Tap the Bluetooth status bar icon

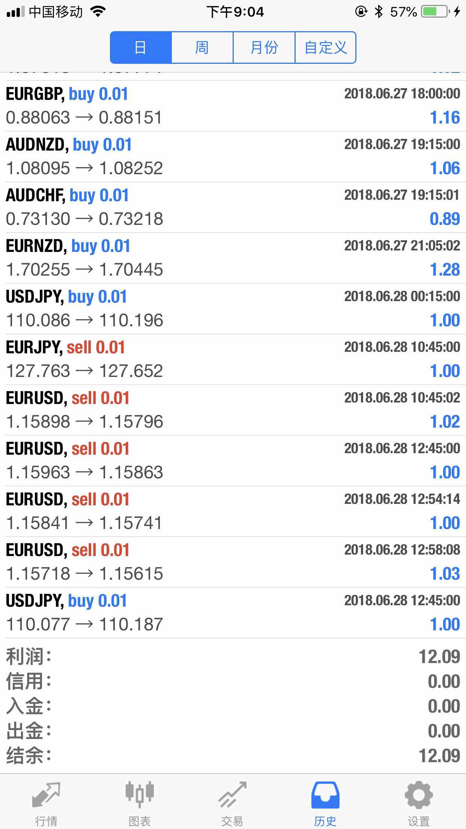pos(379,12)
